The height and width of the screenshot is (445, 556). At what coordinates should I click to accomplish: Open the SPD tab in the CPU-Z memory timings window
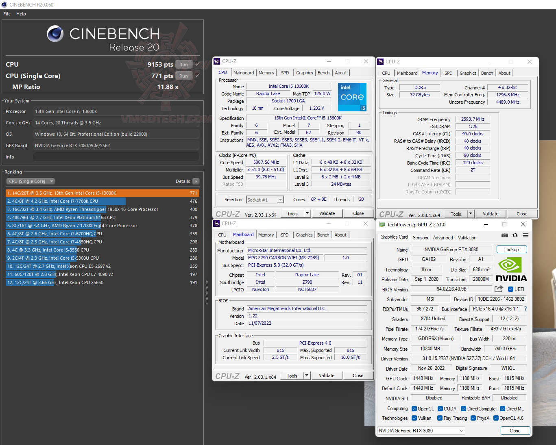pos(449,73)
